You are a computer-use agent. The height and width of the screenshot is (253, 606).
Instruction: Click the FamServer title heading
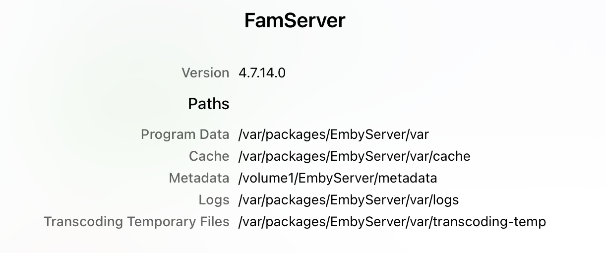(295, 21)
